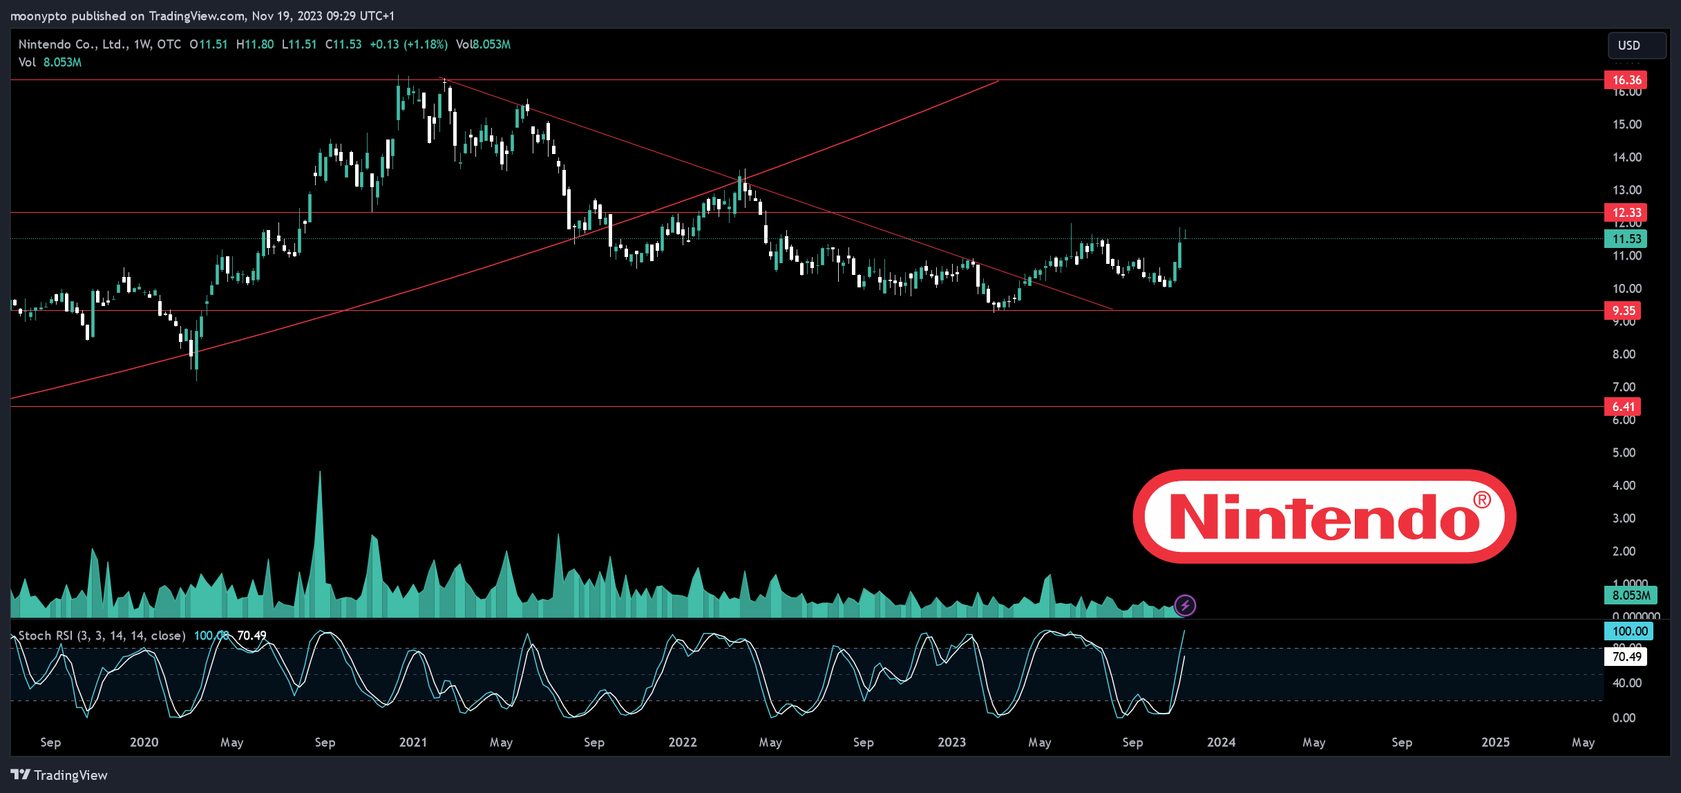The image size is (1681, 793).
Task: Click the 40.00 Stoch RSI axis label
Action: pos(1627,683)
